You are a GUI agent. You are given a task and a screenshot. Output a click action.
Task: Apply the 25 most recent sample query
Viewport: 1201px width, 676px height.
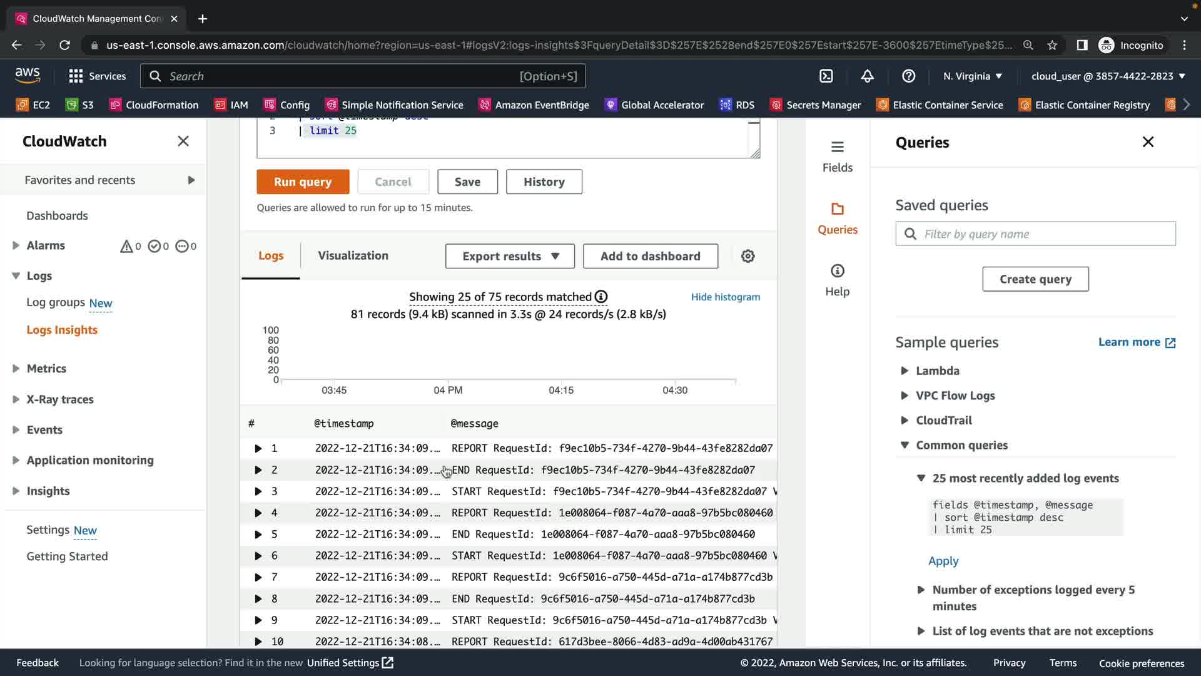(x=943, y=561)
